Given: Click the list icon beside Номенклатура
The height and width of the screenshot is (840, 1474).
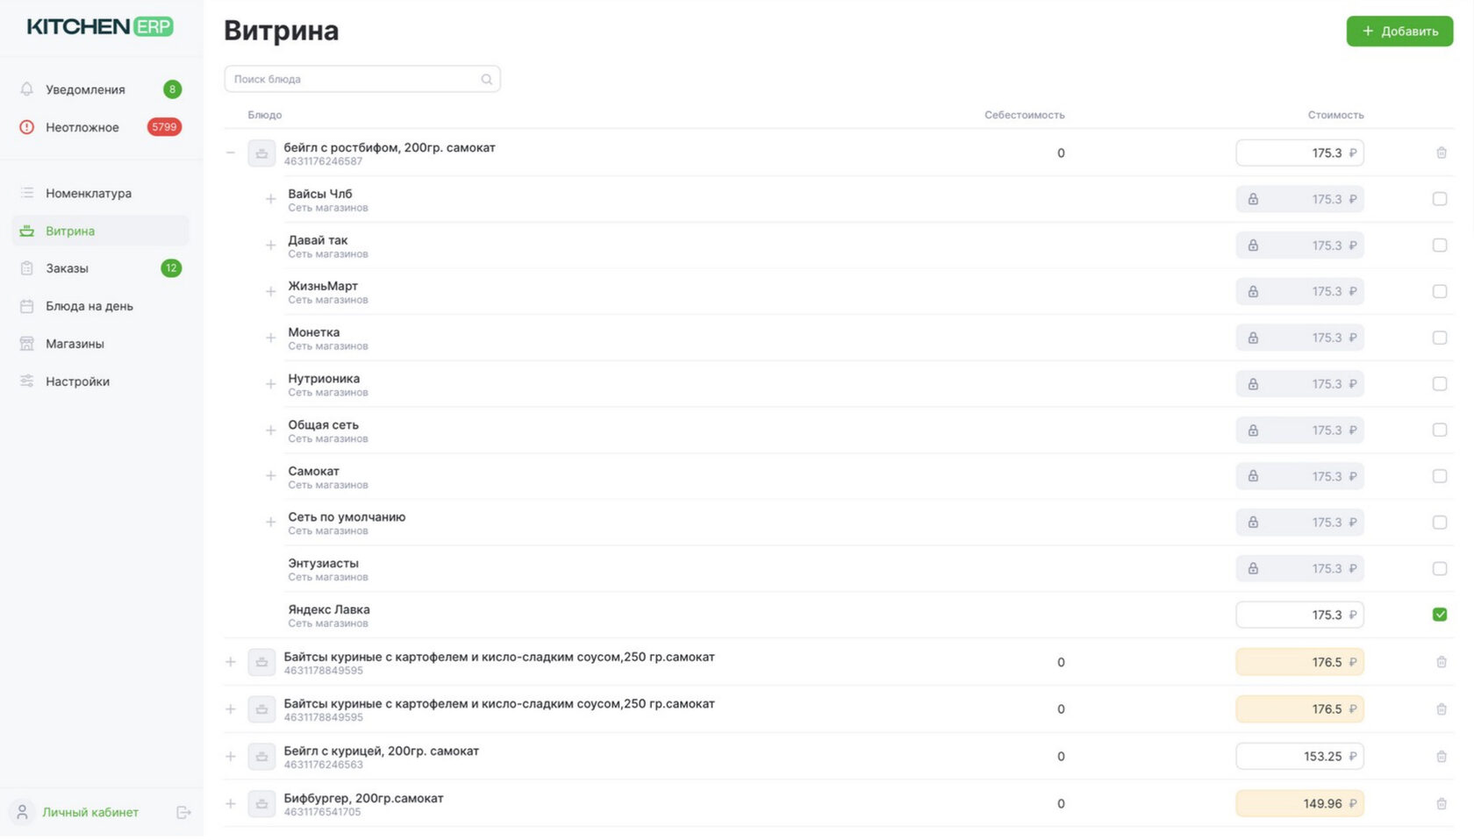Looking at the screenshot, I should (x=27, y=193).
